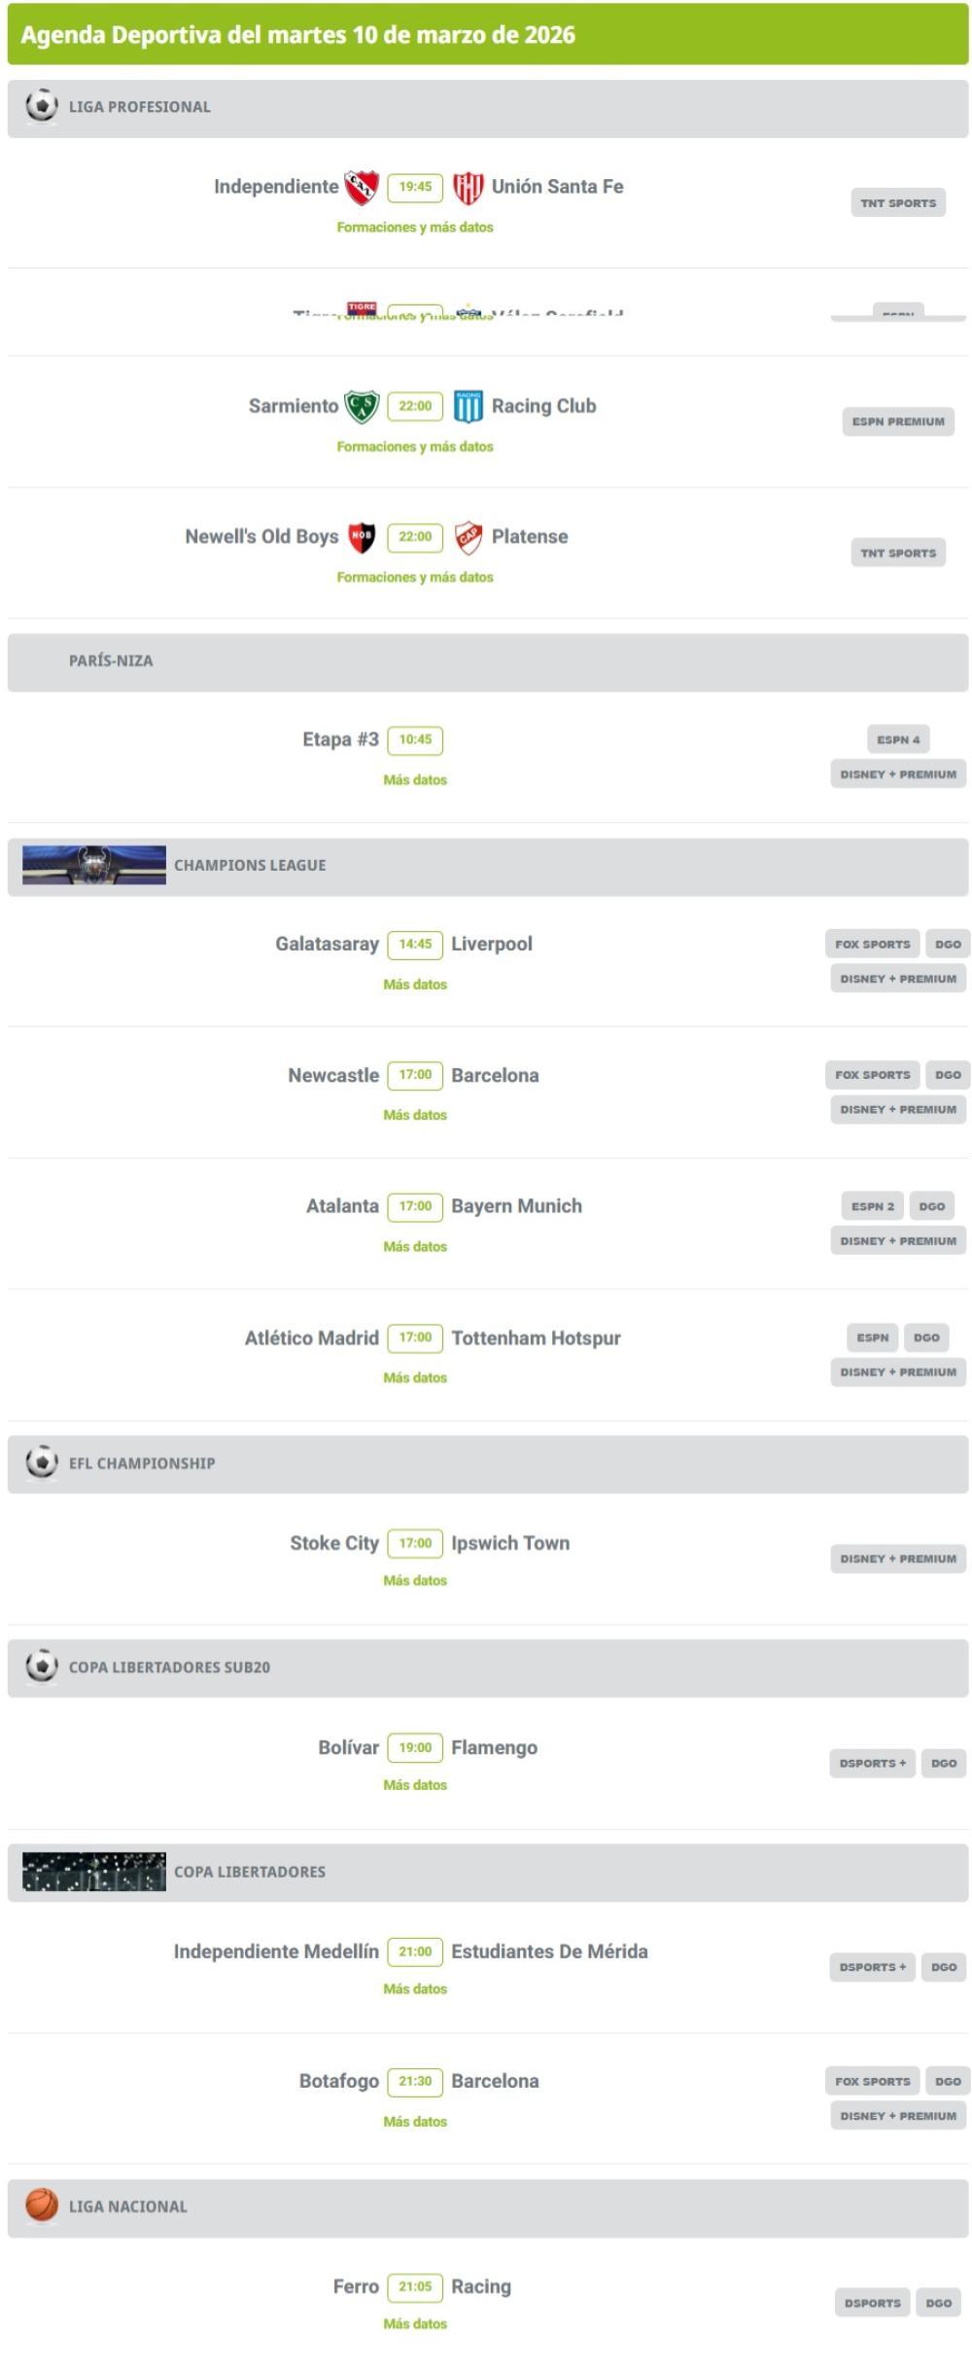Open Formaciones y más datos for Independiente match
The height and width of the screenshot is (2365, 972).
click(415, 227)
